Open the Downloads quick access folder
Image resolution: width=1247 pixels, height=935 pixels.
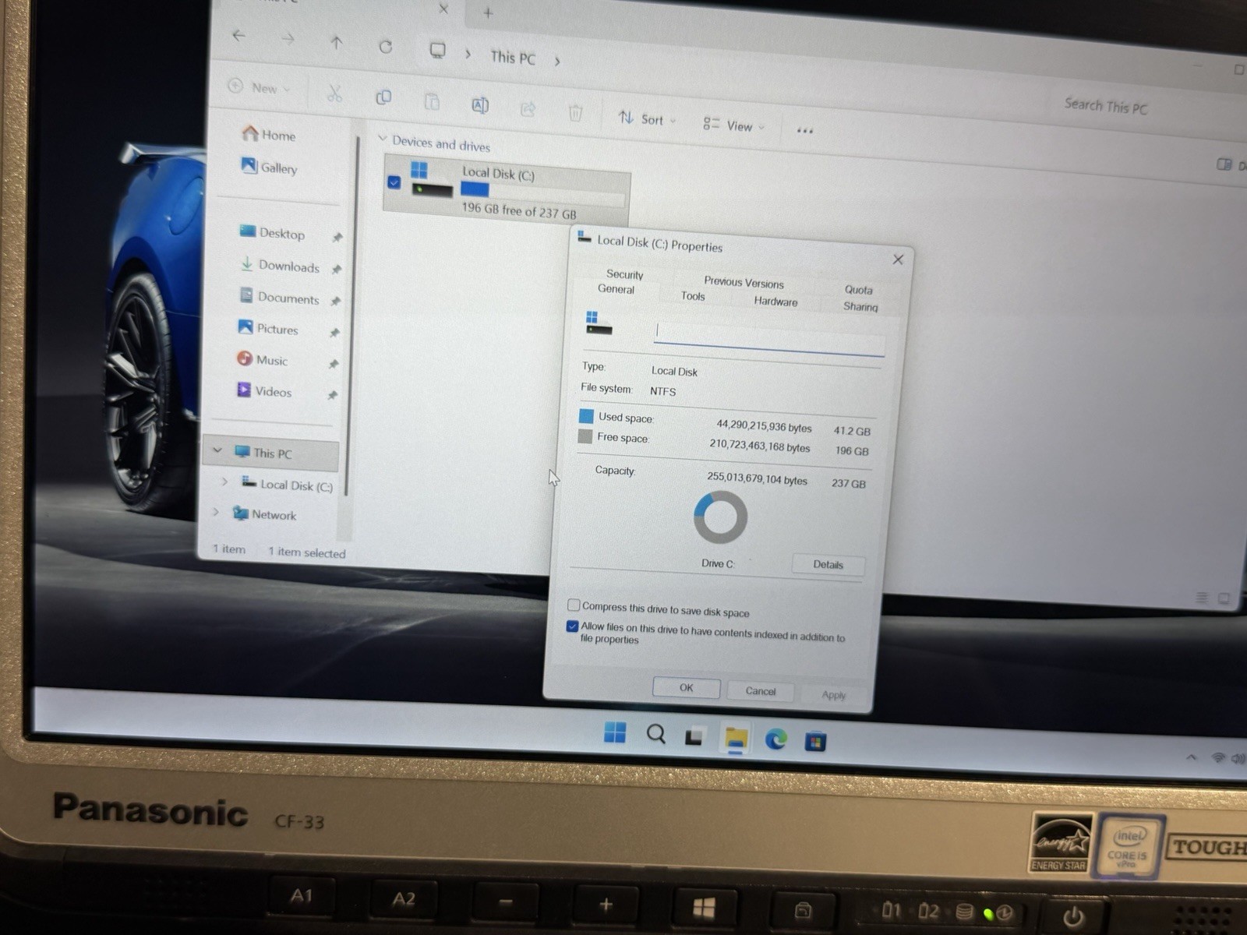280,266
